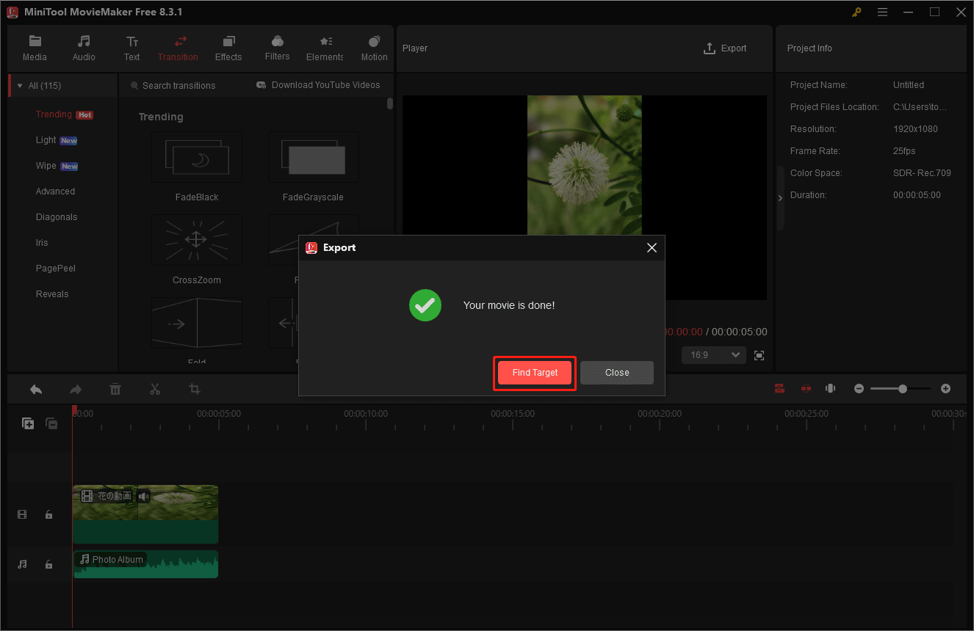This screenshot has height=631, width=974.
Task: Select the scissors split tool
Action: pyautogui.click(x=154, y=389)
